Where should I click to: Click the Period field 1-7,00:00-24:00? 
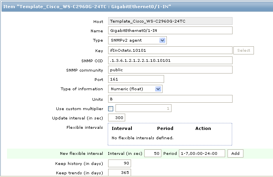click(x=202, y=153)
